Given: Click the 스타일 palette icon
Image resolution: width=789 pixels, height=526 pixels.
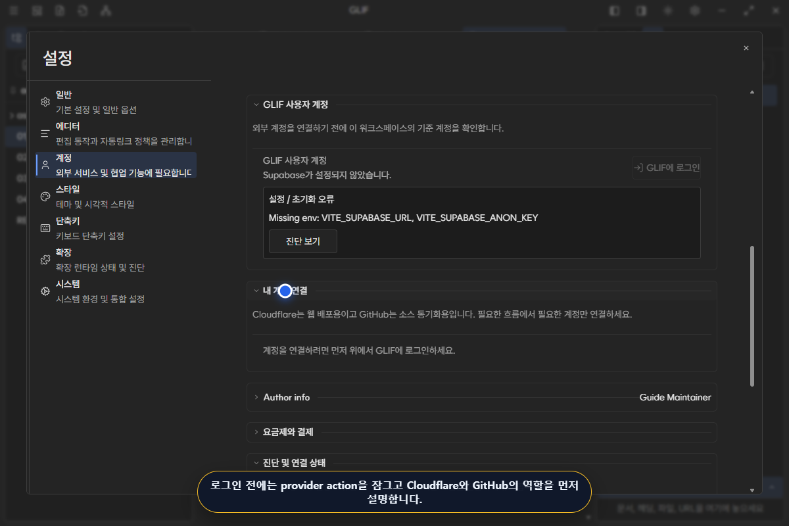Looking at the screenshot, I should pyautogui.click(x=45, y=197).
